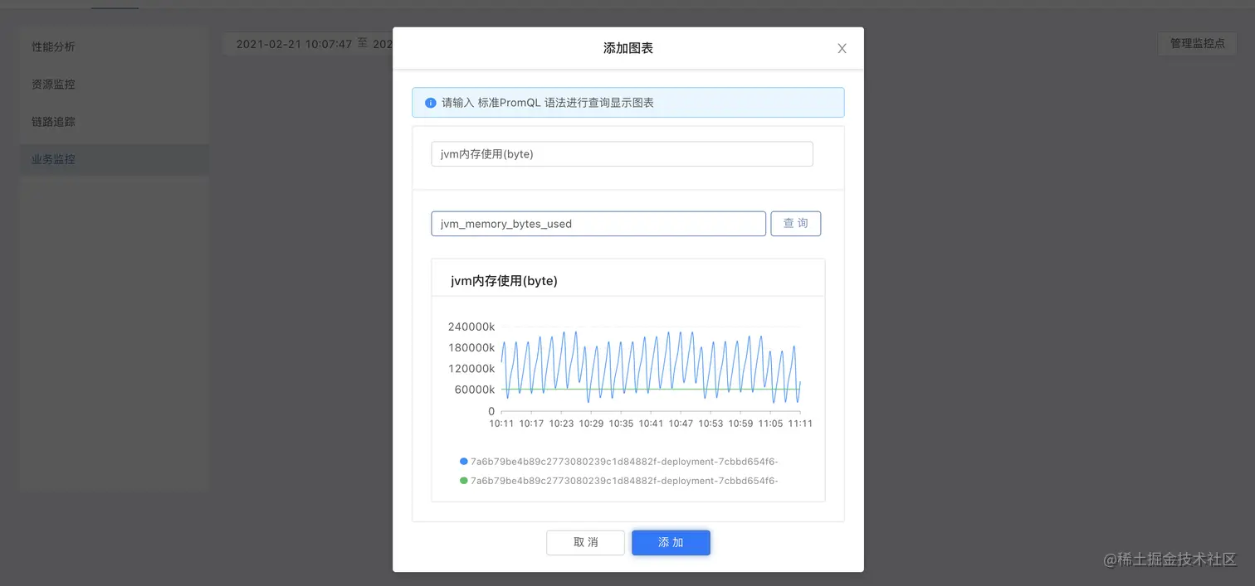Click the 管理监控点 button
The width and height of the screenshot is (1255, 586).
pos(1198,43)
